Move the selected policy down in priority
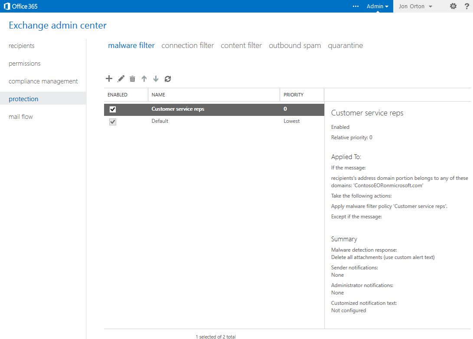 click(x=156, y=79)
